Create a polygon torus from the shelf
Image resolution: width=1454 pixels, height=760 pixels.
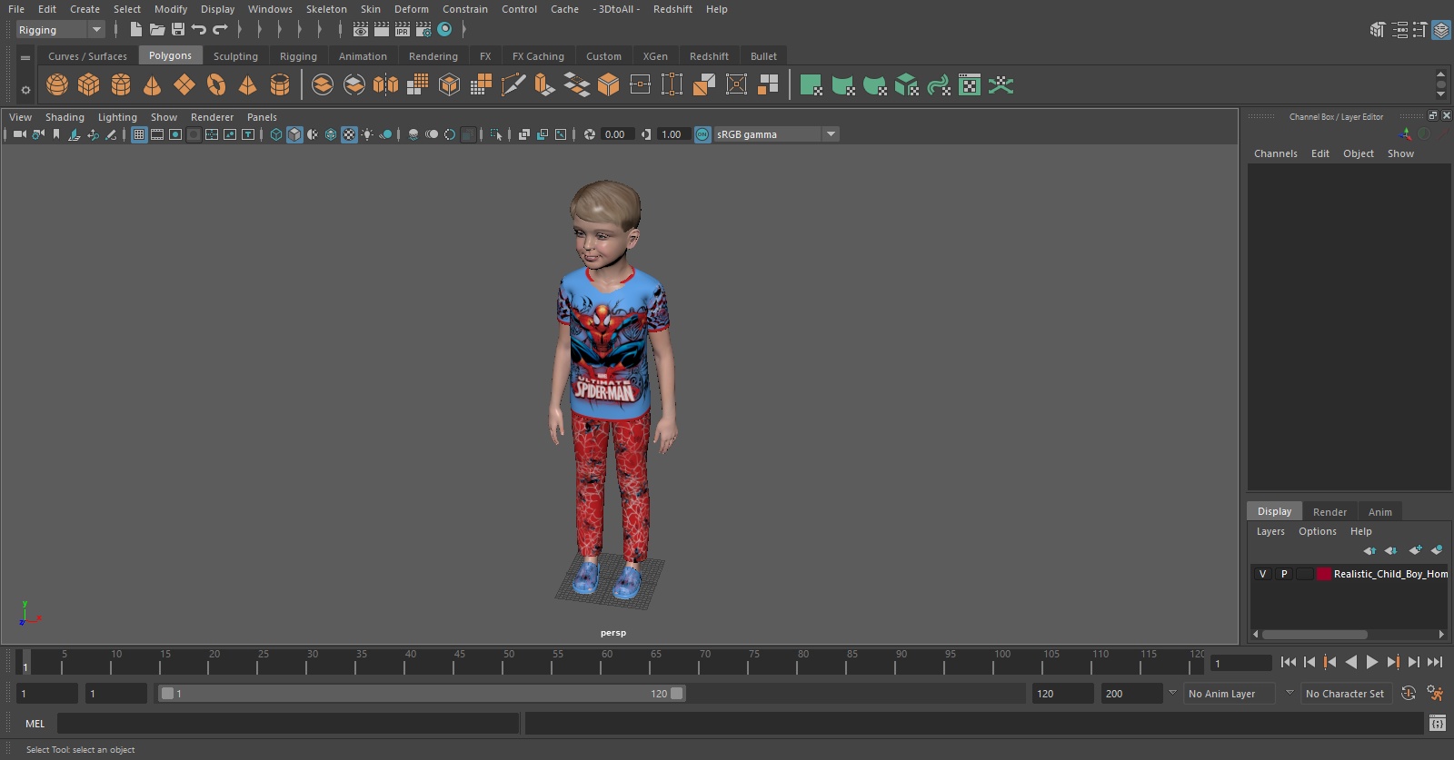216,85
